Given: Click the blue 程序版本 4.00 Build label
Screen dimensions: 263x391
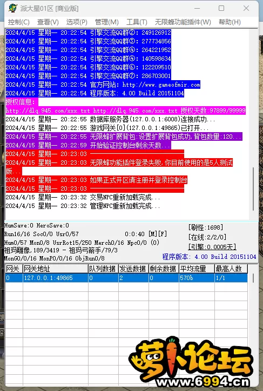Looking at the screenshot, I should 209,257.
